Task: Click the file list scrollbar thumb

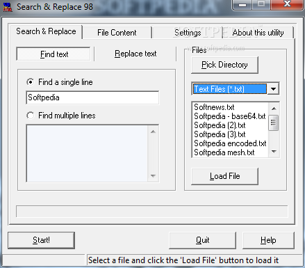Action: [274, 123]
